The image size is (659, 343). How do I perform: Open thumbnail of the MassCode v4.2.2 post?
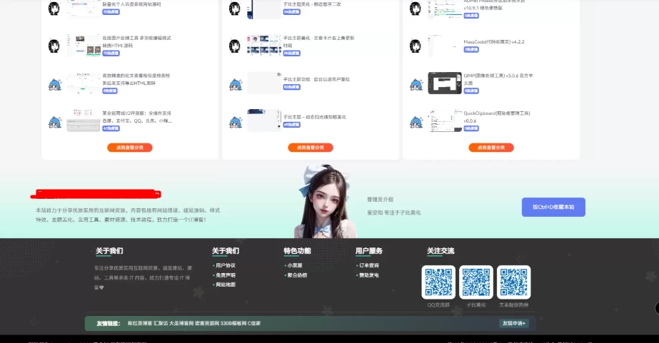pyautogui.click(x=445, y=46)
